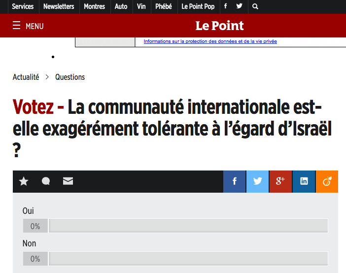Click the Oui result progress bar

click(x=188, y=226)
